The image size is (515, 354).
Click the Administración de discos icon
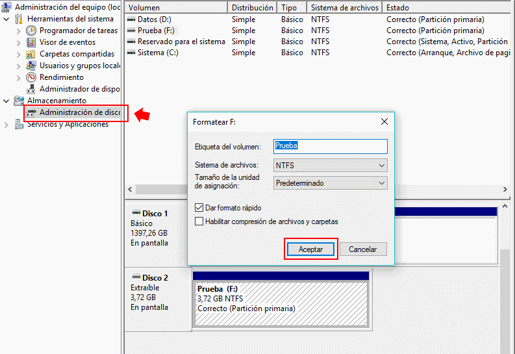(31, 112)
